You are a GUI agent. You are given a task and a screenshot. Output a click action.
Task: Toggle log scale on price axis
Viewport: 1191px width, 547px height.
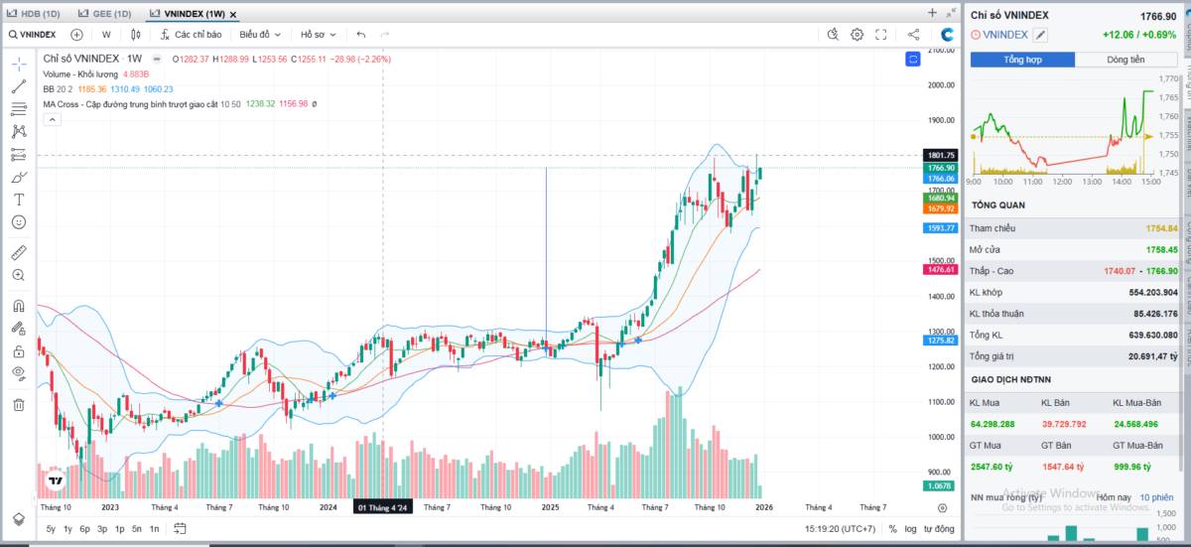[911, 529]
